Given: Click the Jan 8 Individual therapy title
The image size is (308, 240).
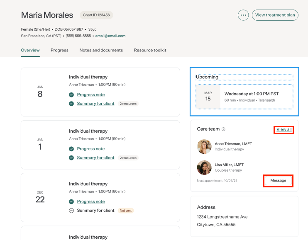Looking at the screenshot, I should click(x=88, y=77).
